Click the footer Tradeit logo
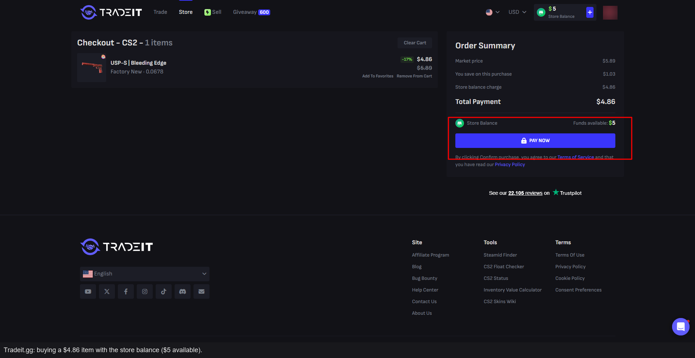This screenshot has width=695, height=358. pos(116,247)
